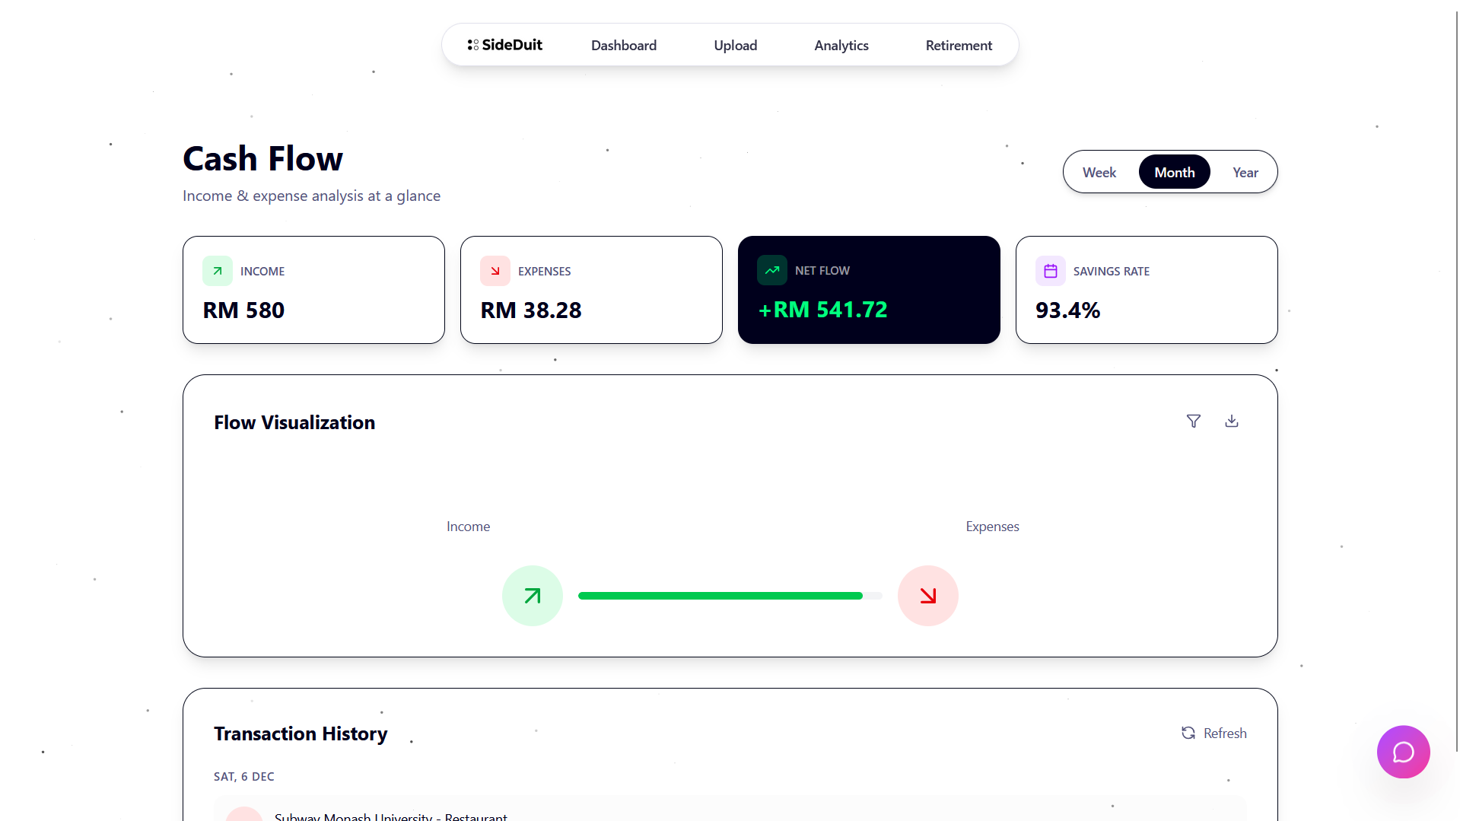1460x821 pixels.
Task: Download the flow visualization chart
Action: click(x=1232, y=422)
